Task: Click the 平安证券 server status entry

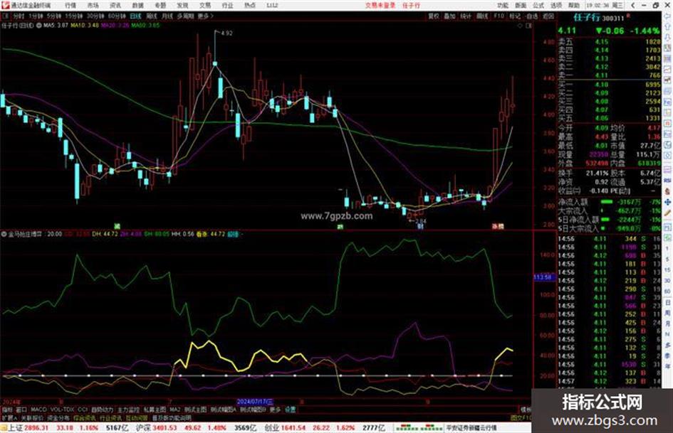Action: [471, 427]
